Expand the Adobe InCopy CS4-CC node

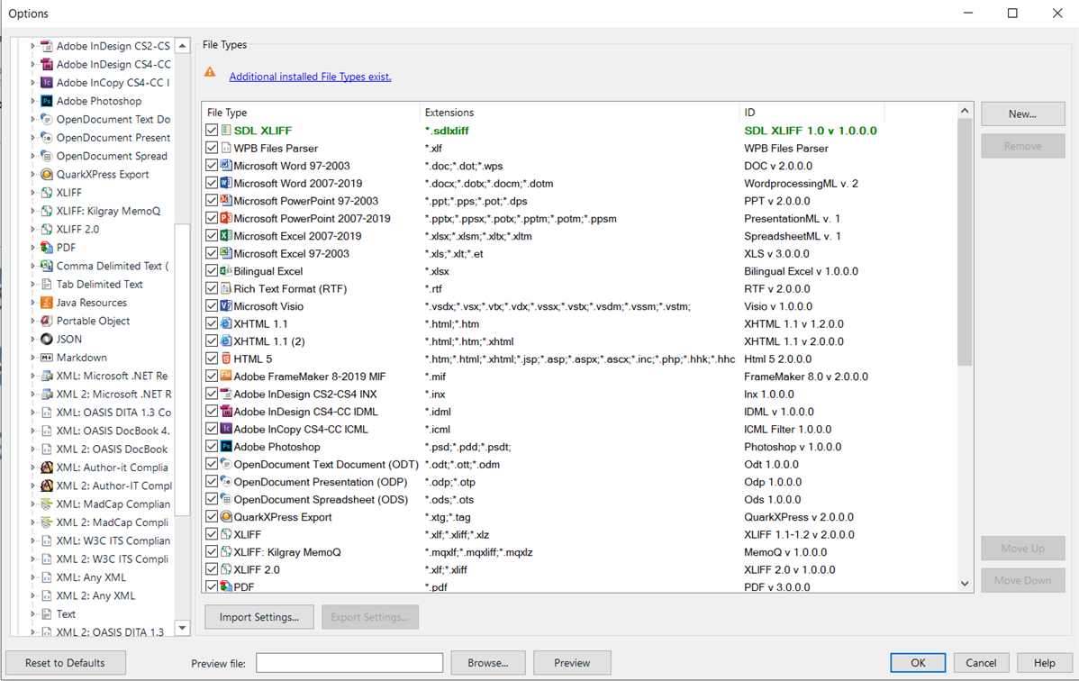point(32,82)
